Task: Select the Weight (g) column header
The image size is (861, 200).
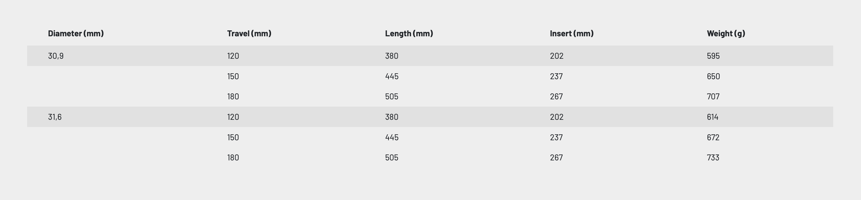Action: (x=726, y=33)
